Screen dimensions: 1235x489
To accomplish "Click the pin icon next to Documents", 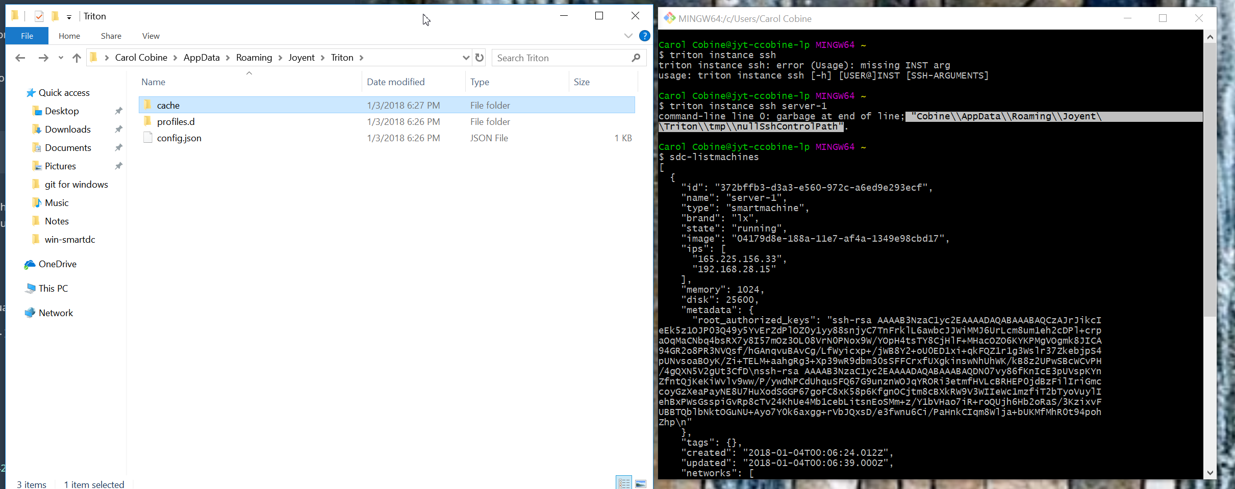I will pyautogui.click(x=118, y=148).
